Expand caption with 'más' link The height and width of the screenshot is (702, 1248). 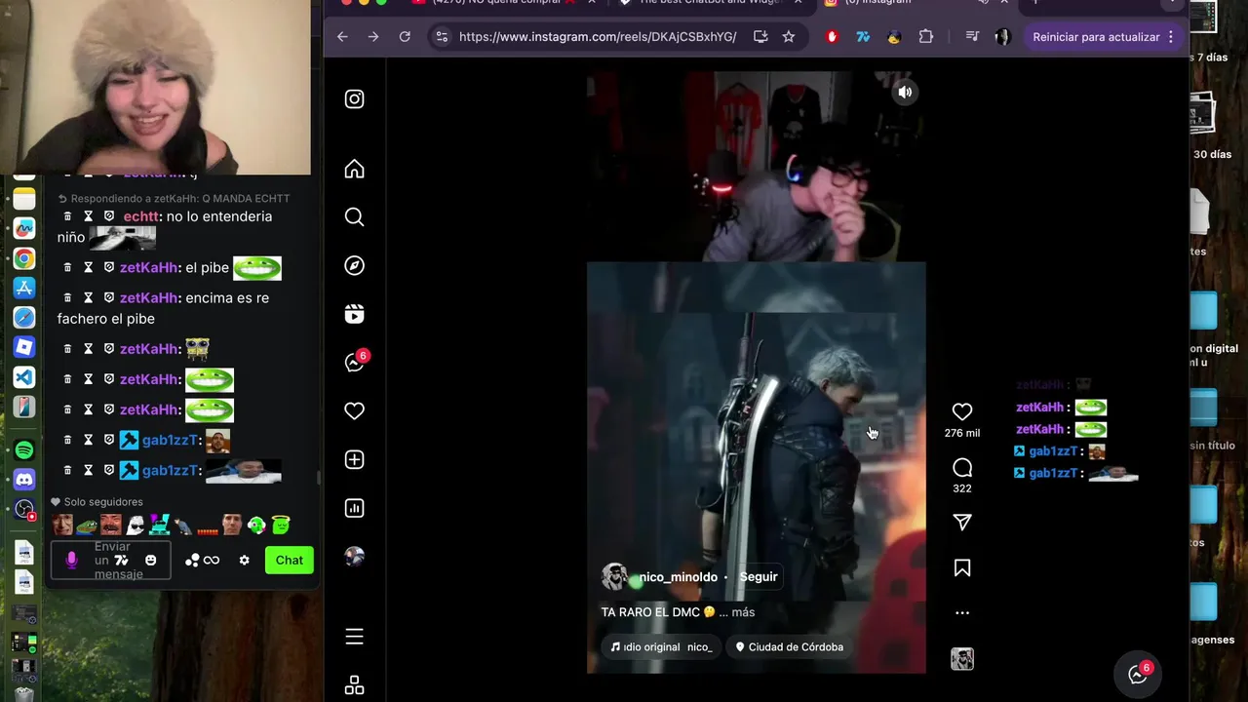[x=743, y=612]
